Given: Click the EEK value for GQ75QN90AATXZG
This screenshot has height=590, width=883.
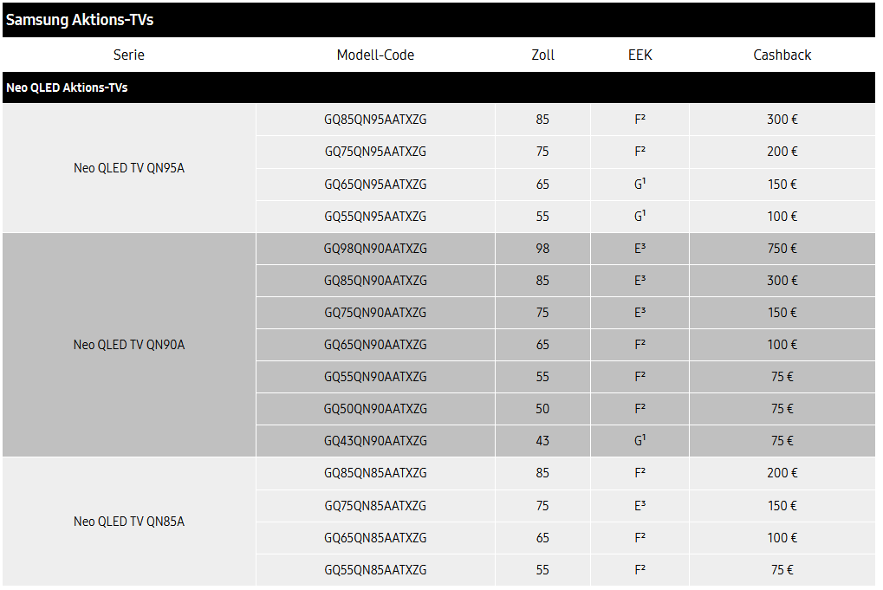Looking at the screenshot, I should tap(640, 313).
